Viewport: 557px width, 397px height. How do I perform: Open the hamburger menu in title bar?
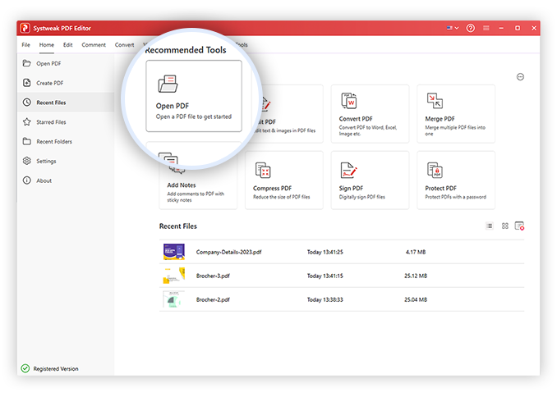click(x=486, y=28)
